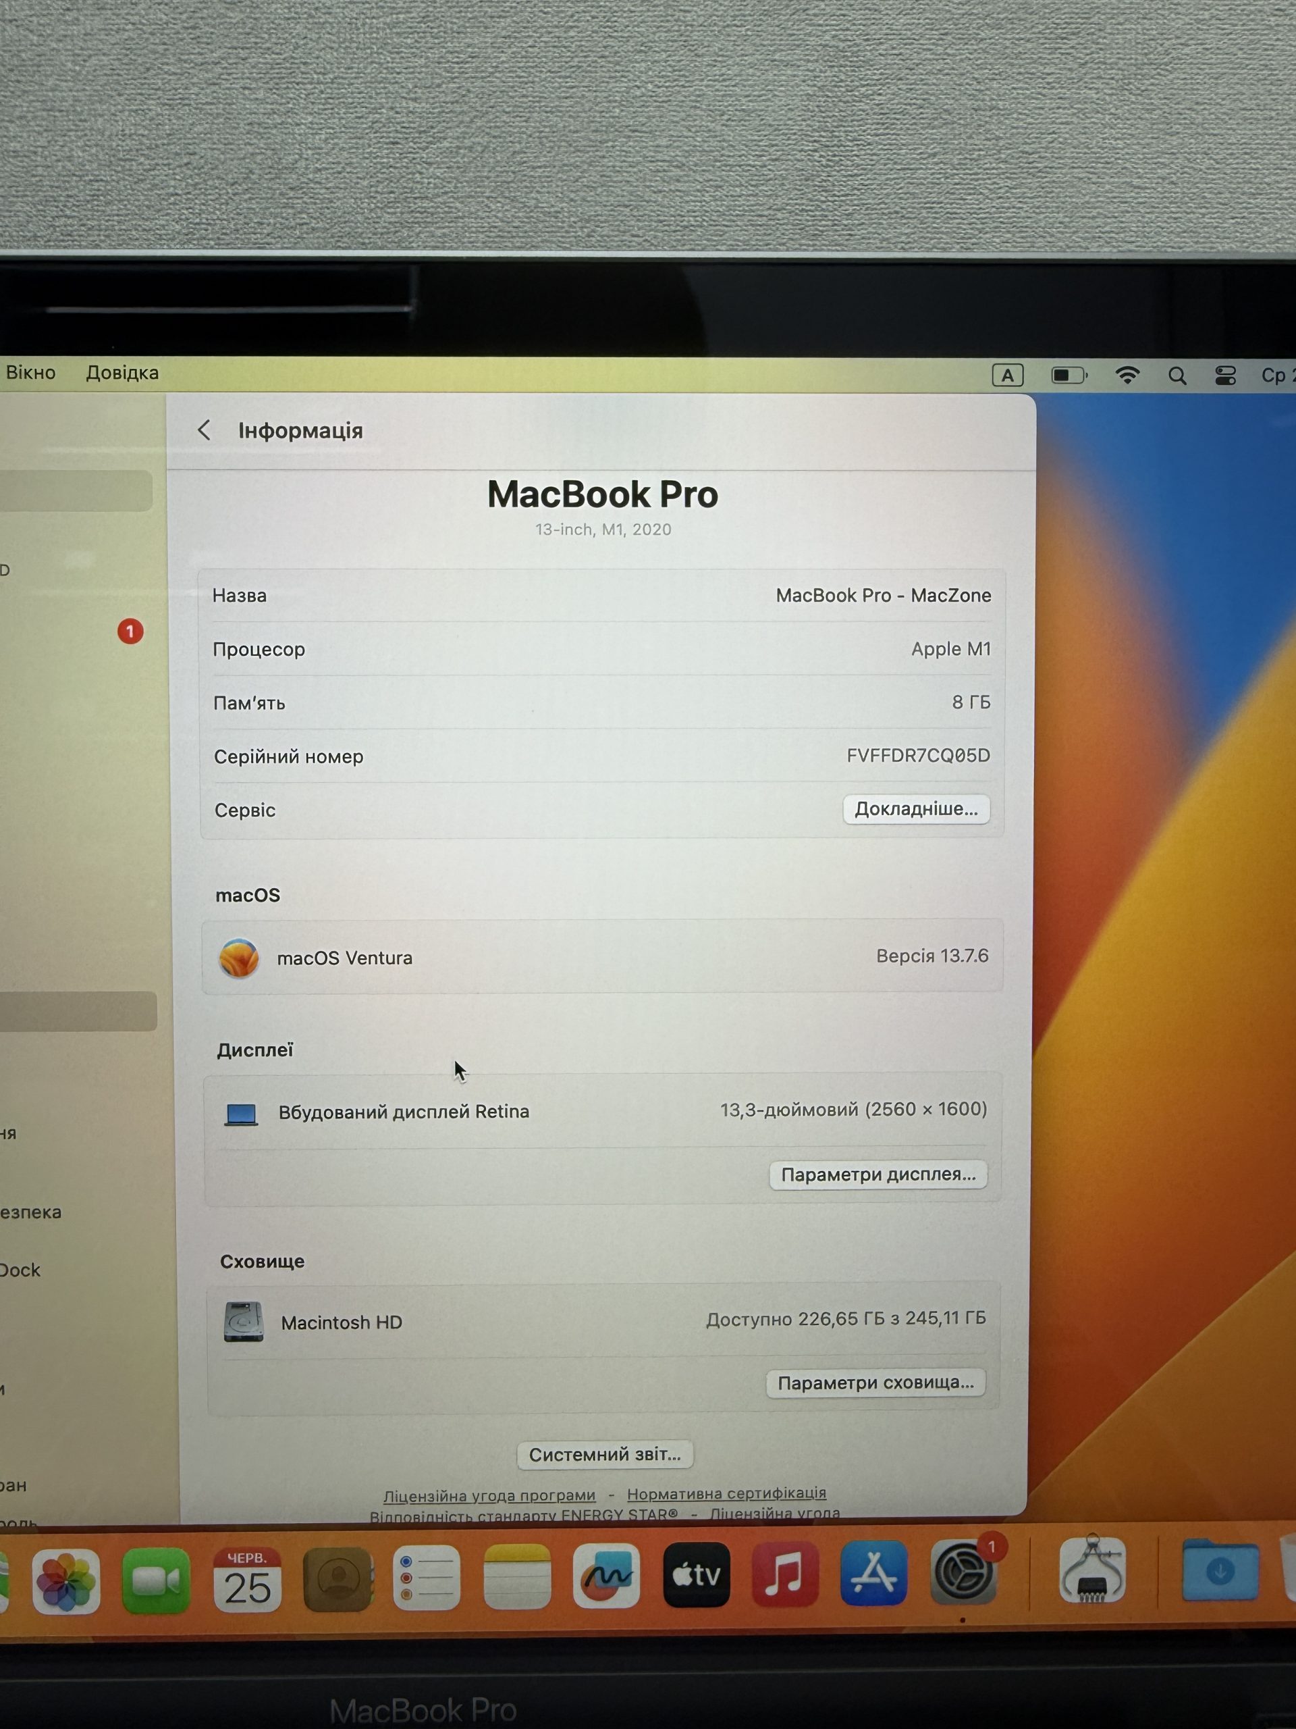Image resolution: width=1296 pixels, height=1729 pixels.
Task: Click the Версія 13.7.6 text
Action: (x=933, y=956)
